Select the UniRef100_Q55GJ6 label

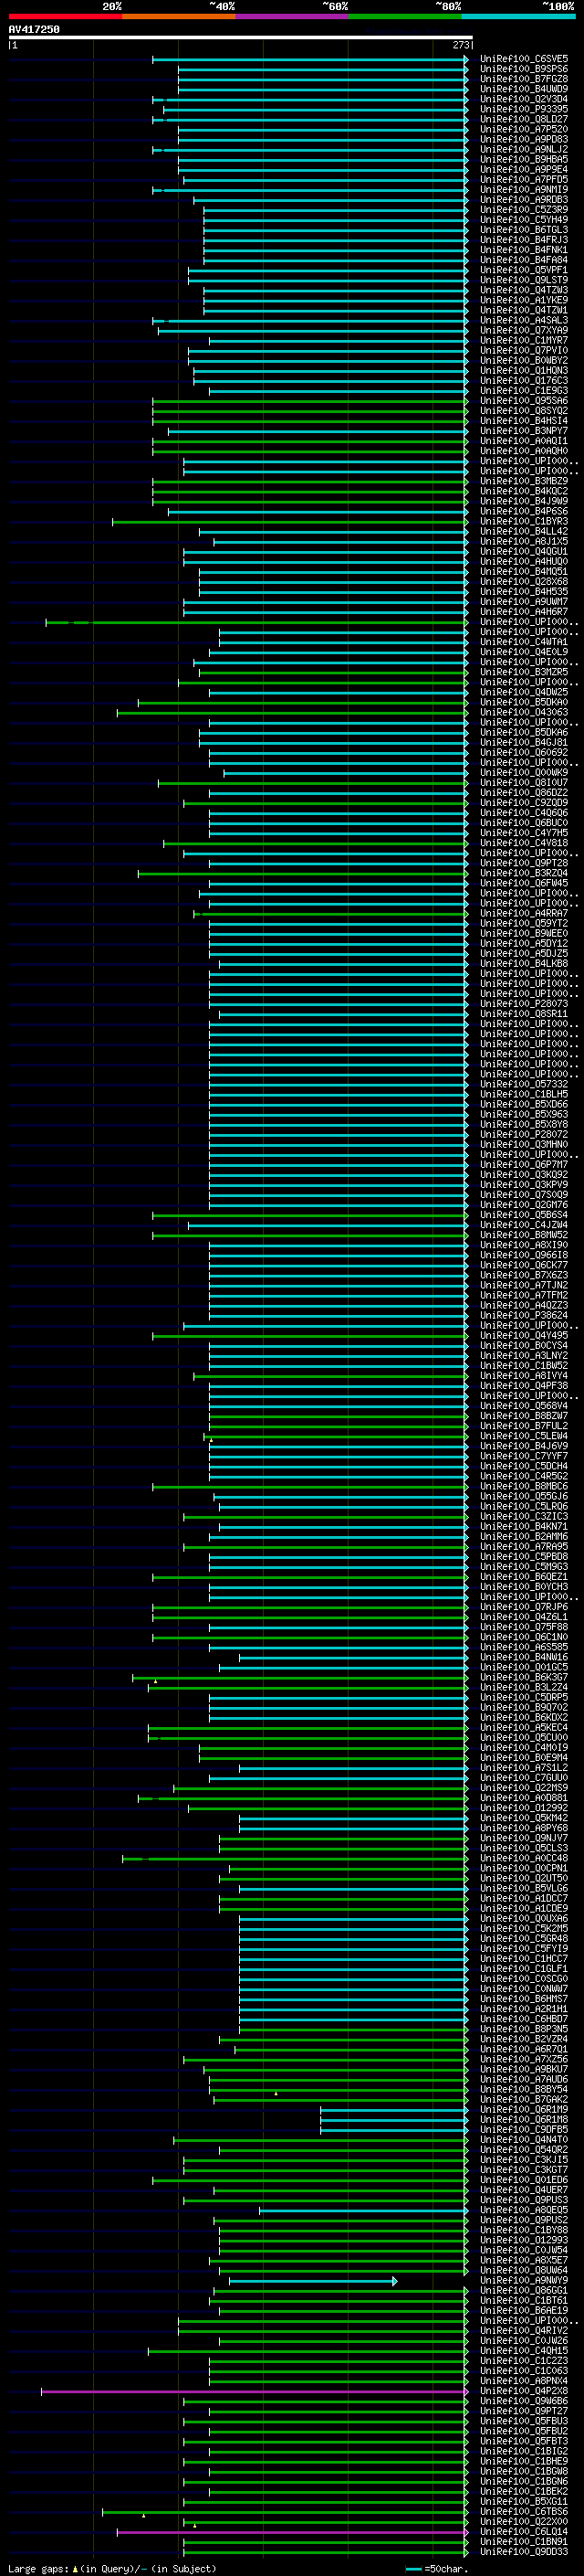coord(524,1496)
